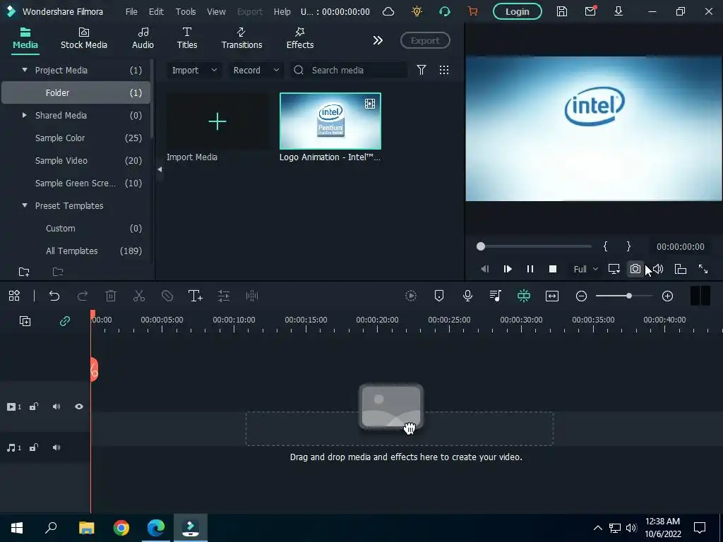Image resolution: width=723 pixels, height=542 pixels.
Task: Switch to the Transitions tab
Action: point(241,38)
